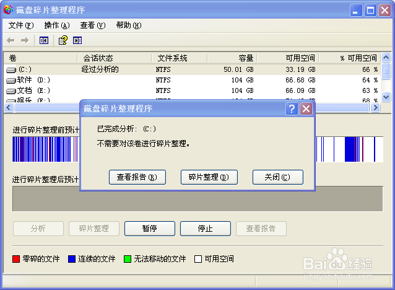Click the disabled 碎片整理 main button
Viewport: 395px width, 290px height.
pos(94,229)
